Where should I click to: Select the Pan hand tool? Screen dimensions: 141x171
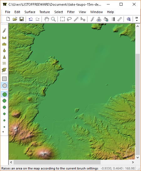pyautogui.click(x=47, y=19)
